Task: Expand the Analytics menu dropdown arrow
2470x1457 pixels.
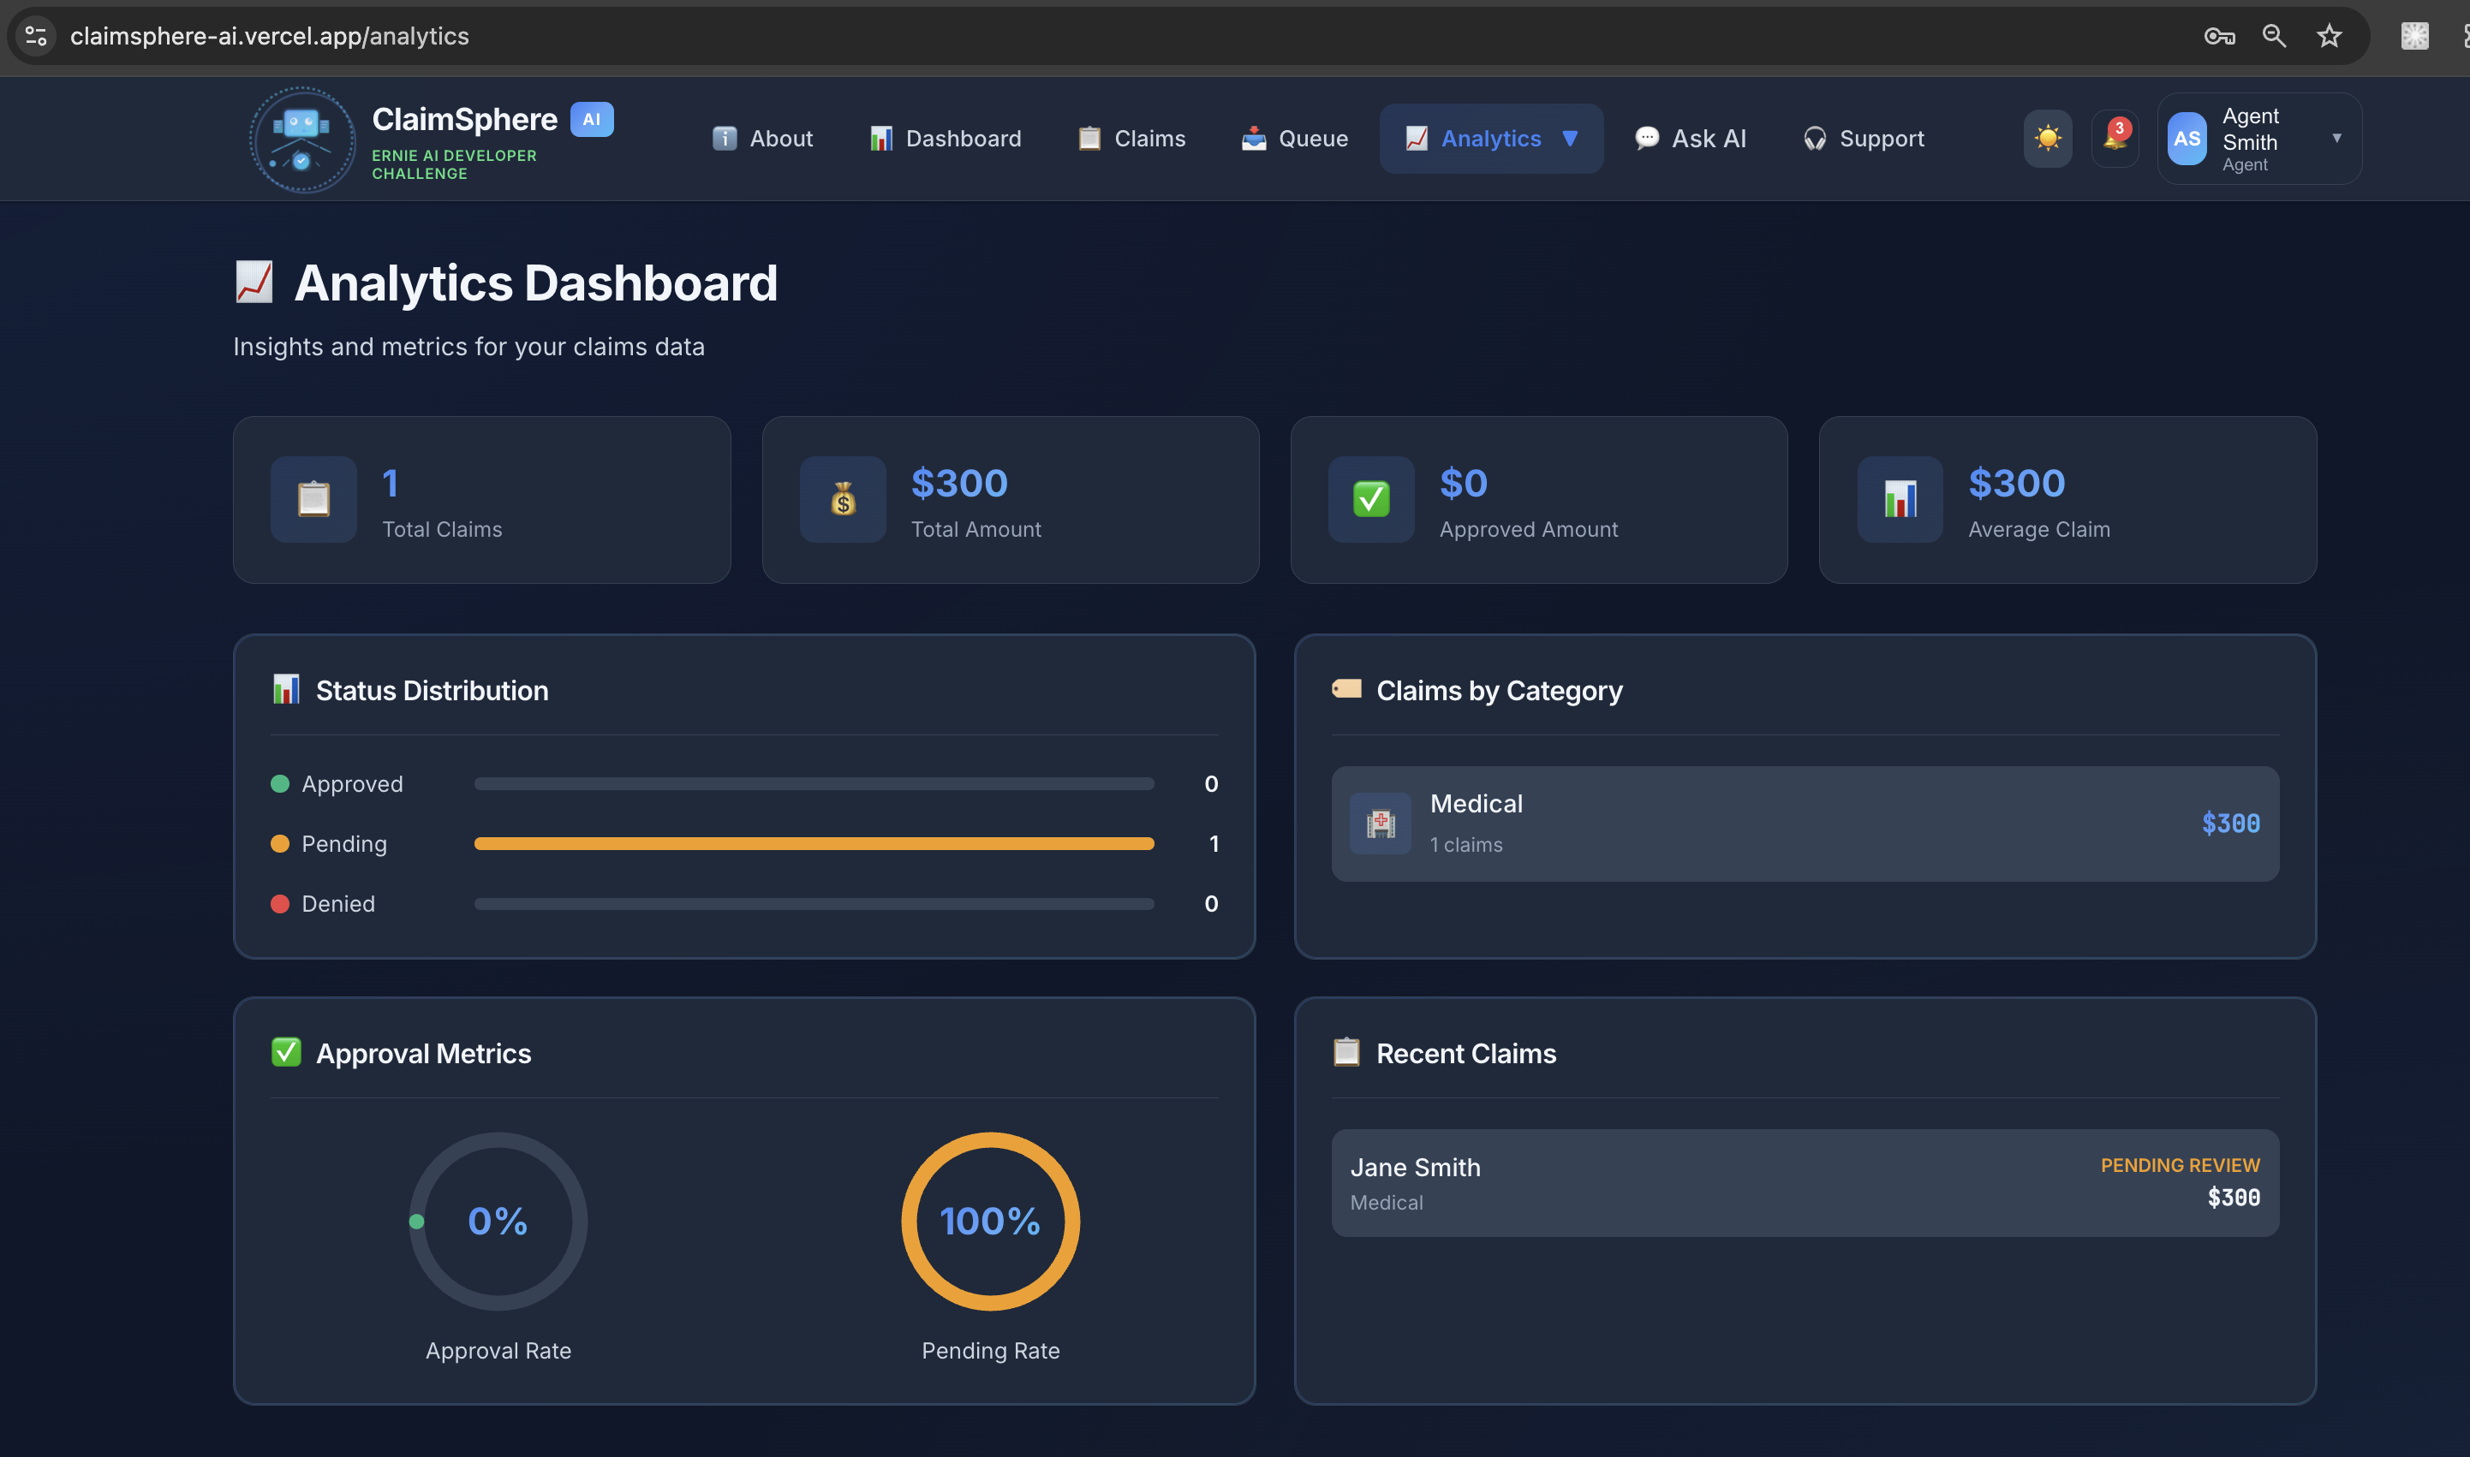Action: click(x=1569, y=139)
